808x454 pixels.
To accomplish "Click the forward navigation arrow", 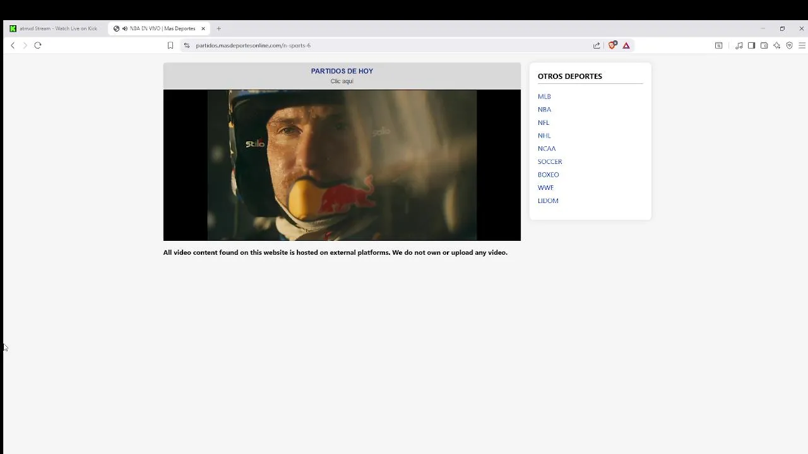I will point(25,45).
